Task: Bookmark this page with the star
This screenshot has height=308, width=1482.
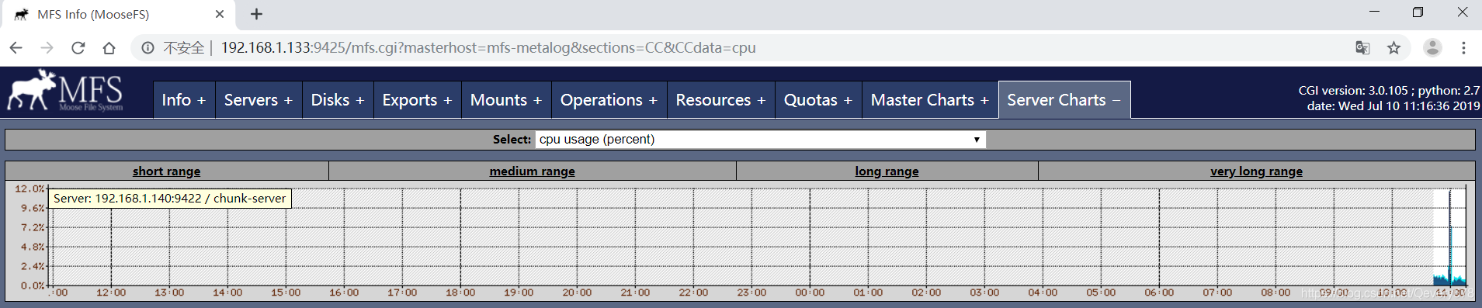Action: pyautogui.click(x=1393, y=48)
